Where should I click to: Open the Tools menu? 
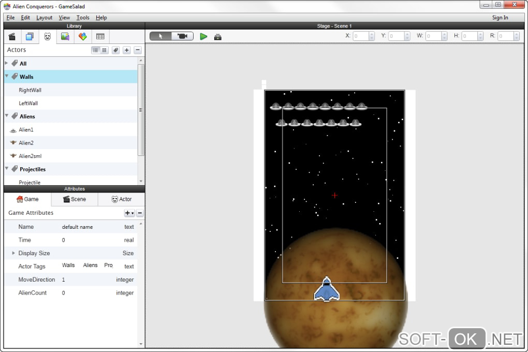(x=83, y=18)
